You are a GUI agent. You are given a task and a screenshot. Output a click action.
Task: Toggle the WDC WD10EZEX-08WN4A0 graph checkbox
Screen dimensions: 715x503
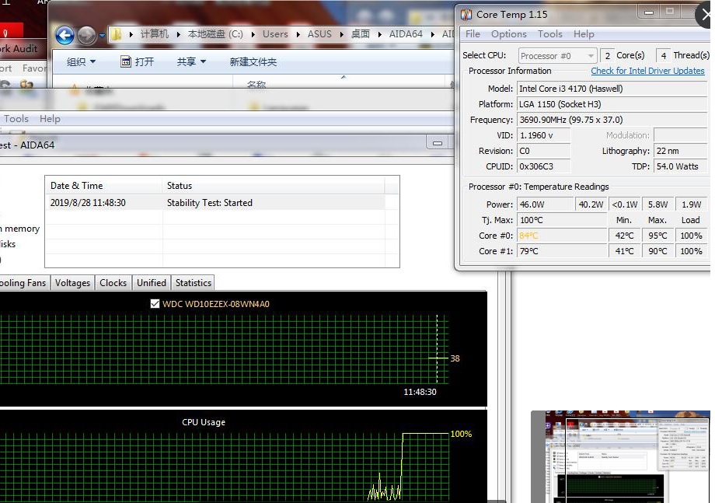[155, 304]
